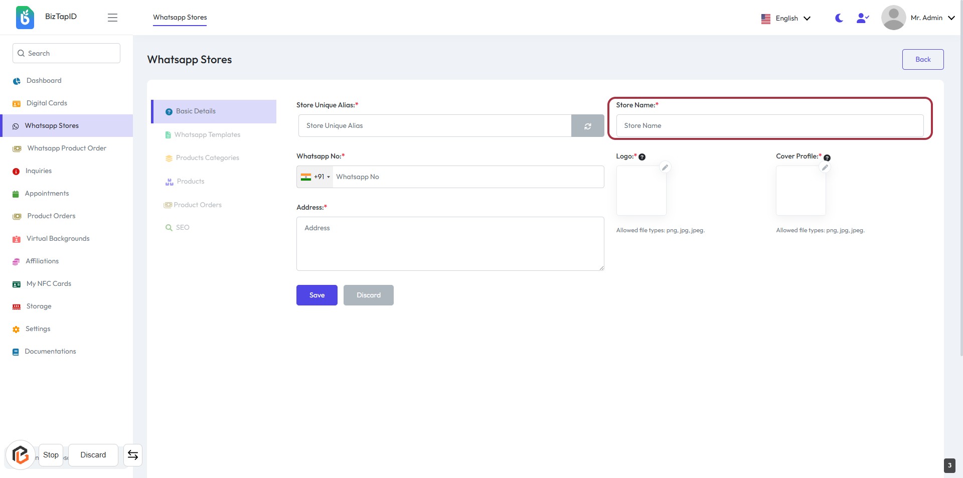Click the BizTapID logo
Viewport: 963px width, 478px height.
(x=25, y=18)
